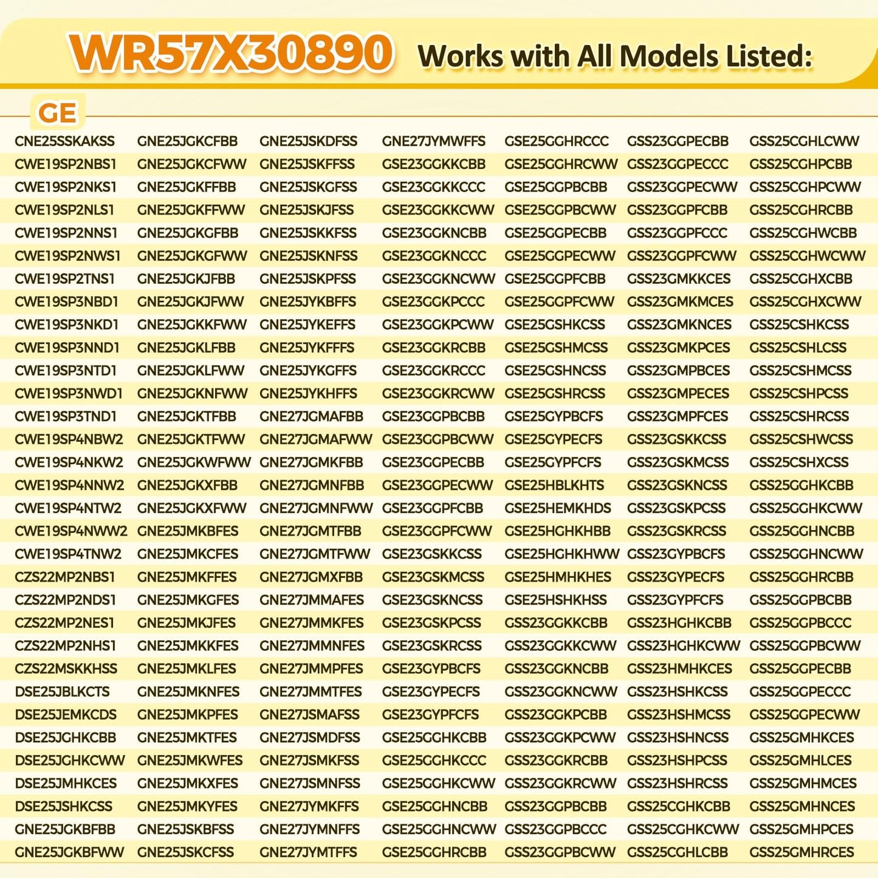878x878 pixels.
Task: Choose model GNE27JYMTFFS
Action: coord(309,852)
